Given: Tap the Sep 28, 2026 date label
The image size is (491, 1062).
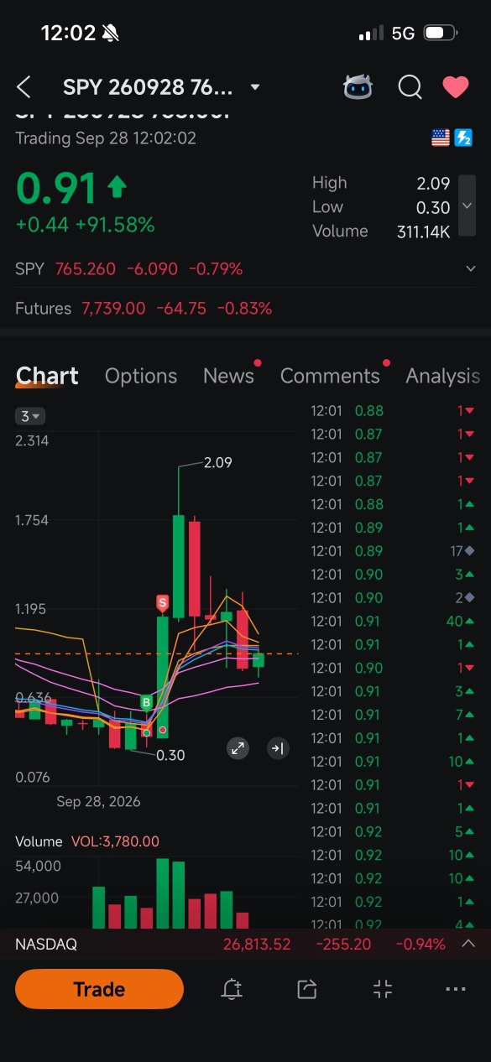Looking at the screenshot, I should point(98,801).
